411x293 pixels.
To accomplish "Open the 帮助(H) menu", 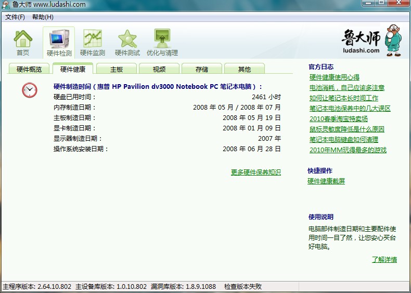I will (x=43, y=17).
